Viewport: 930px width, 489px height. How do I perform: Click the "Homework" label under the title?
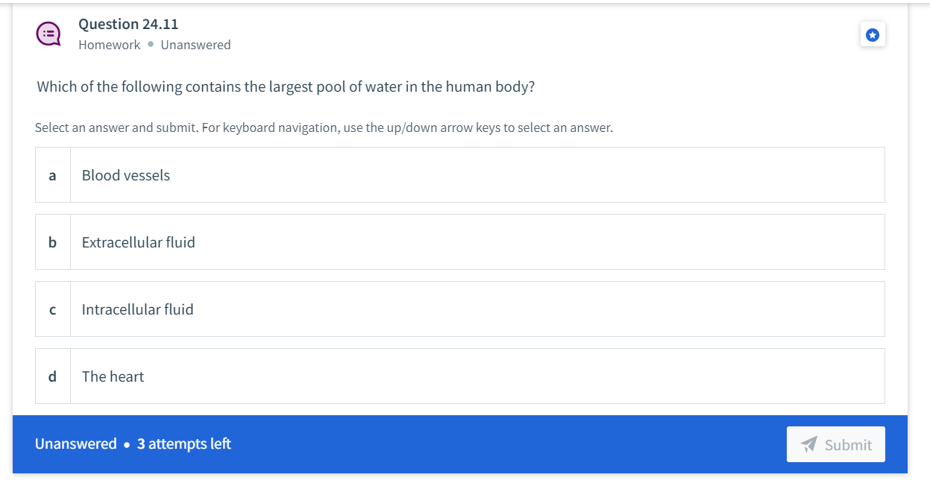[x=110, y=45]
